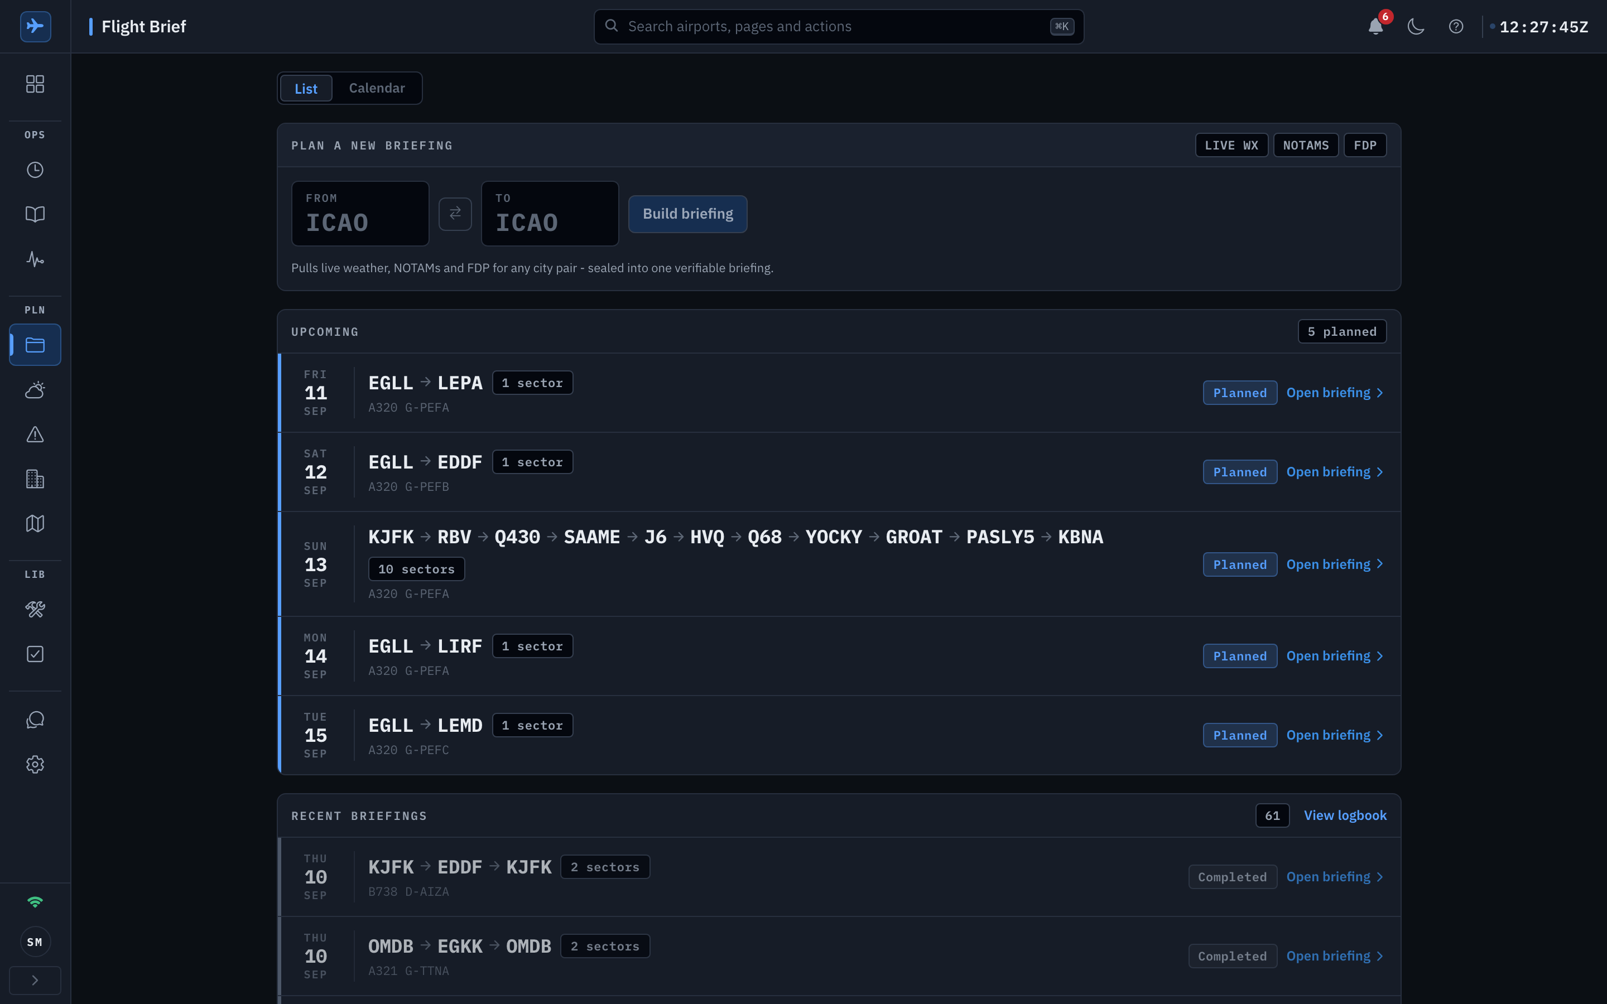This screenshot has height=1004, width=1607.
Task: Swap FROM and TO airports
Action: point(455,213)
